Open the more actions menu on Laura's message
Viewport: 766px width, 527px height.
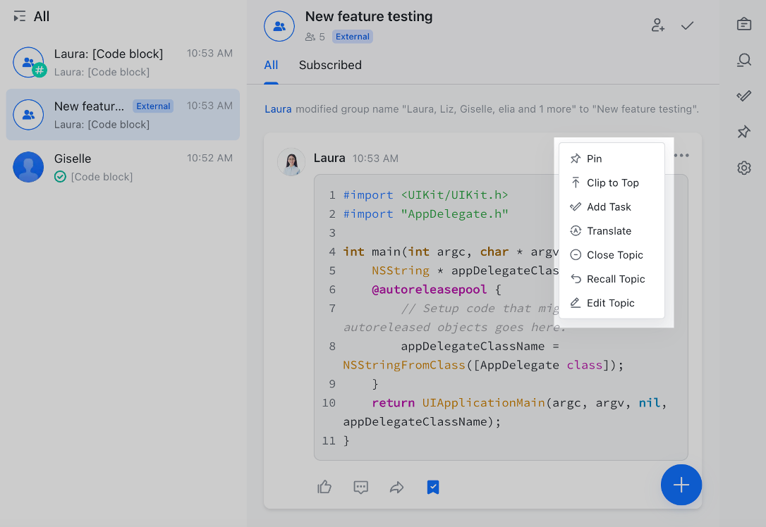pos(681,155)
